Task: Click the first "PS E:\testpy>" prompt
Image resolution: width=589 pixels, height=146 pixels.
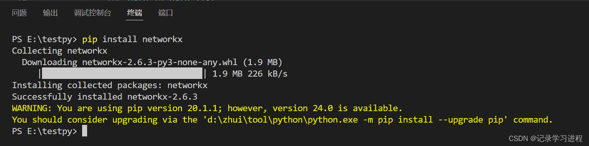Action: coord(44,39)
